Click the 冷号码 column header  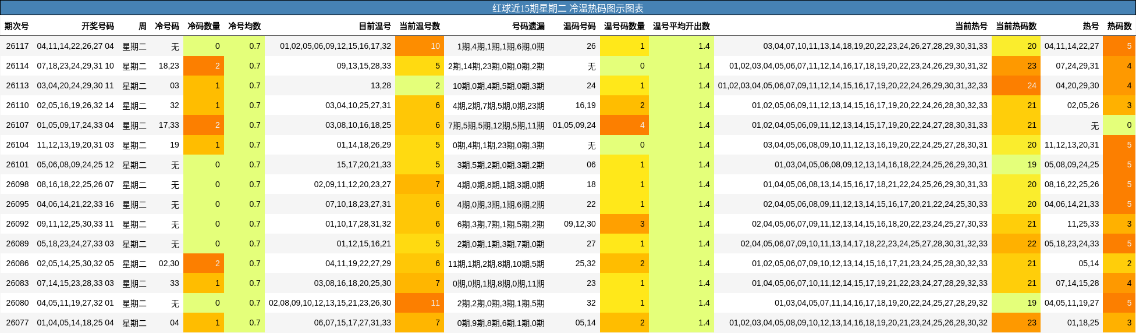(167, 26)
